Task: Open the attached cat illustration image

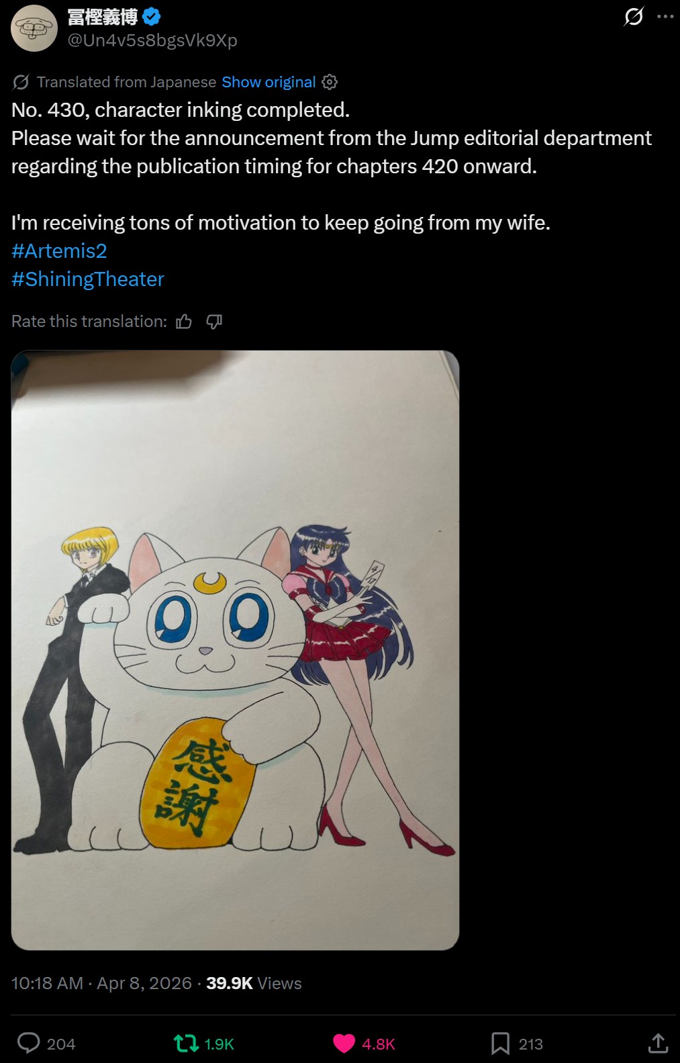Action: [x=235, y=650]
